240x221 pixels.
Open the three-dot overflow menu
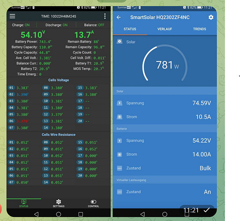tap(105, 16)
